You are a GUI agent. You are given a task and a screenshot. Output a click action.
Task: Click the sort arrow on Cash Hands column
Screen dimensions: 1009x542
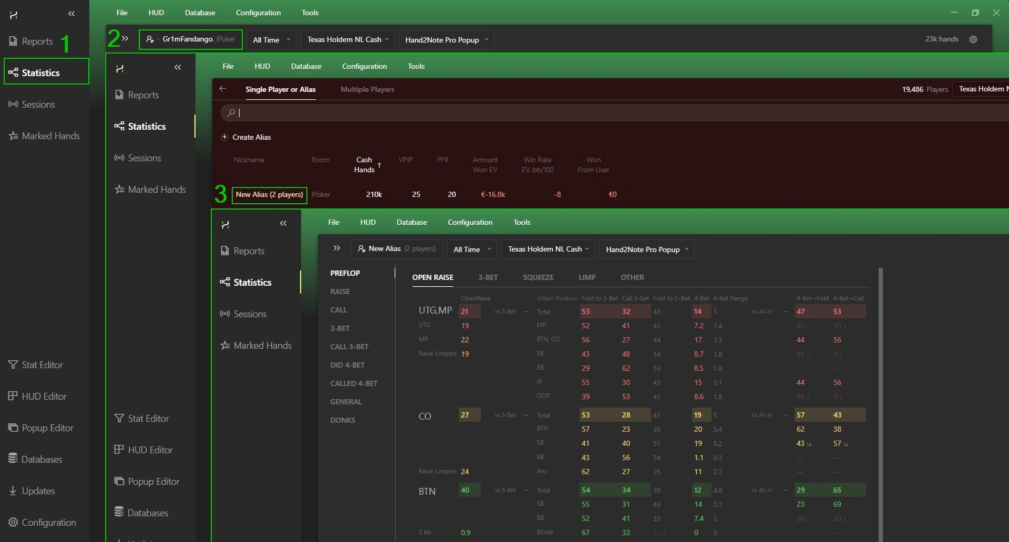379,165
